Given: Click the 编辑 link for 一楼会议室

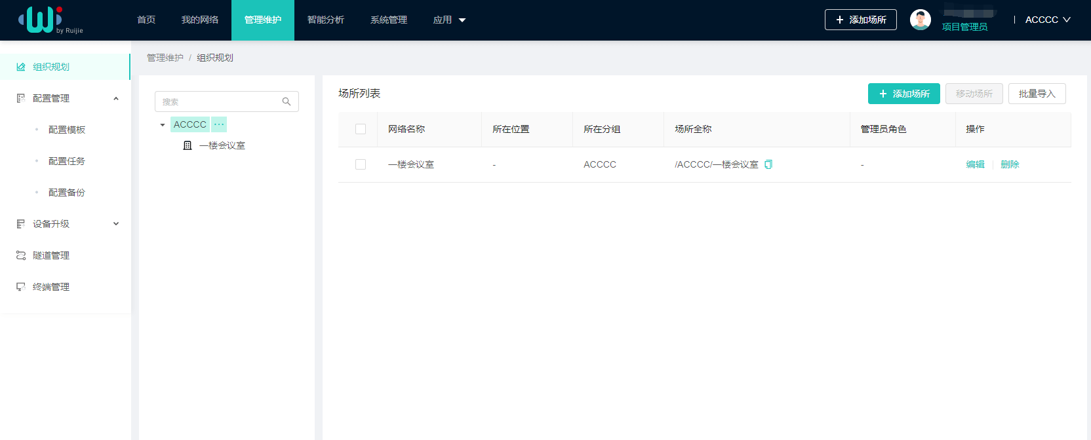Looking at the screenshot, I should pos(975,164).
